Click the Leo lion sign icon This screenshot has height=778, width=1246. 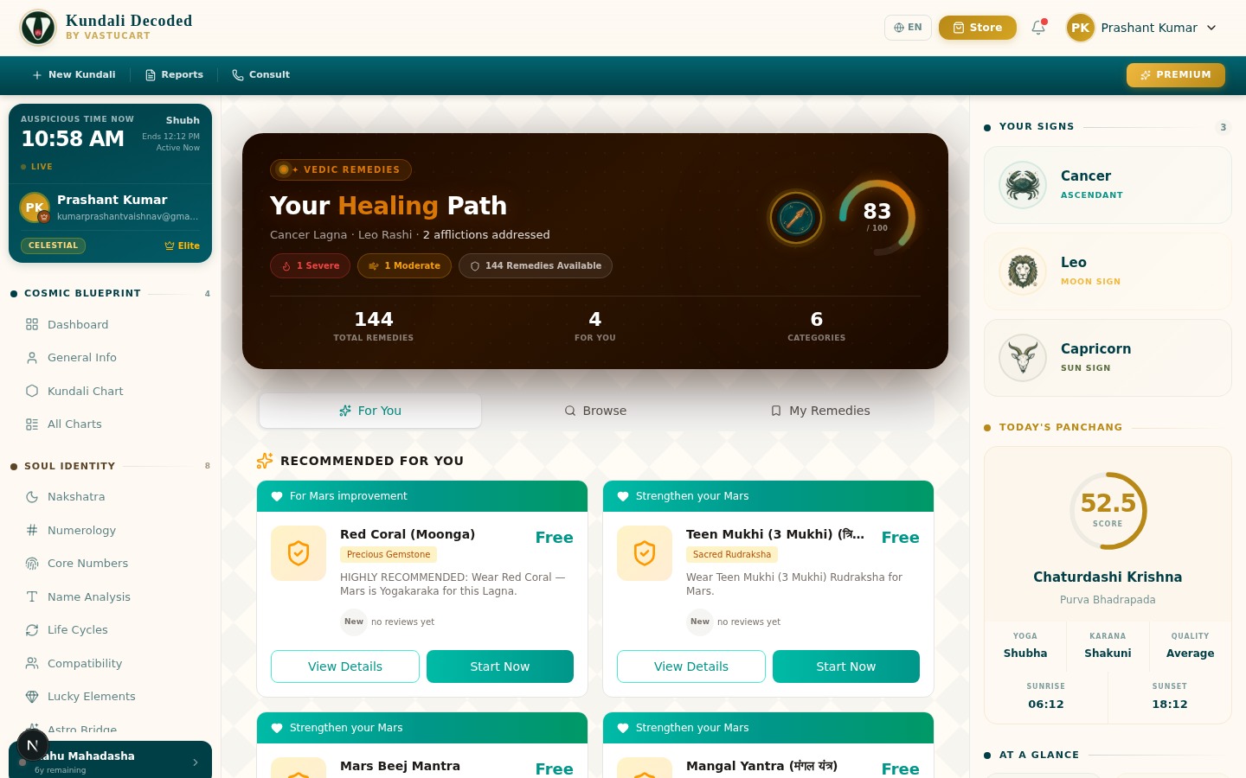pos(1023,271)
